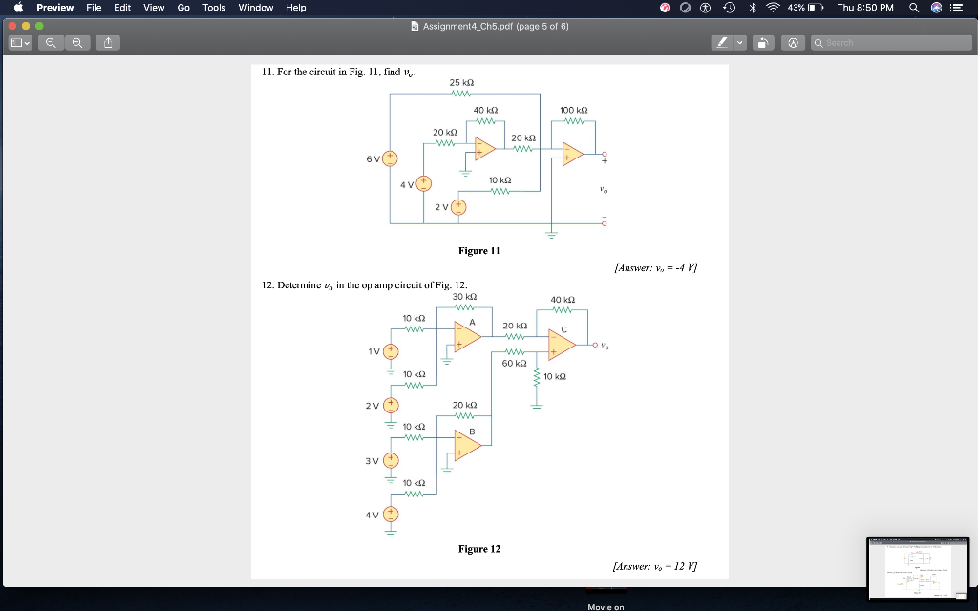The width and height of the screenshot is (978, 611).
Task: Click the page thumbnail at bottom right
Action: (917, 569)
